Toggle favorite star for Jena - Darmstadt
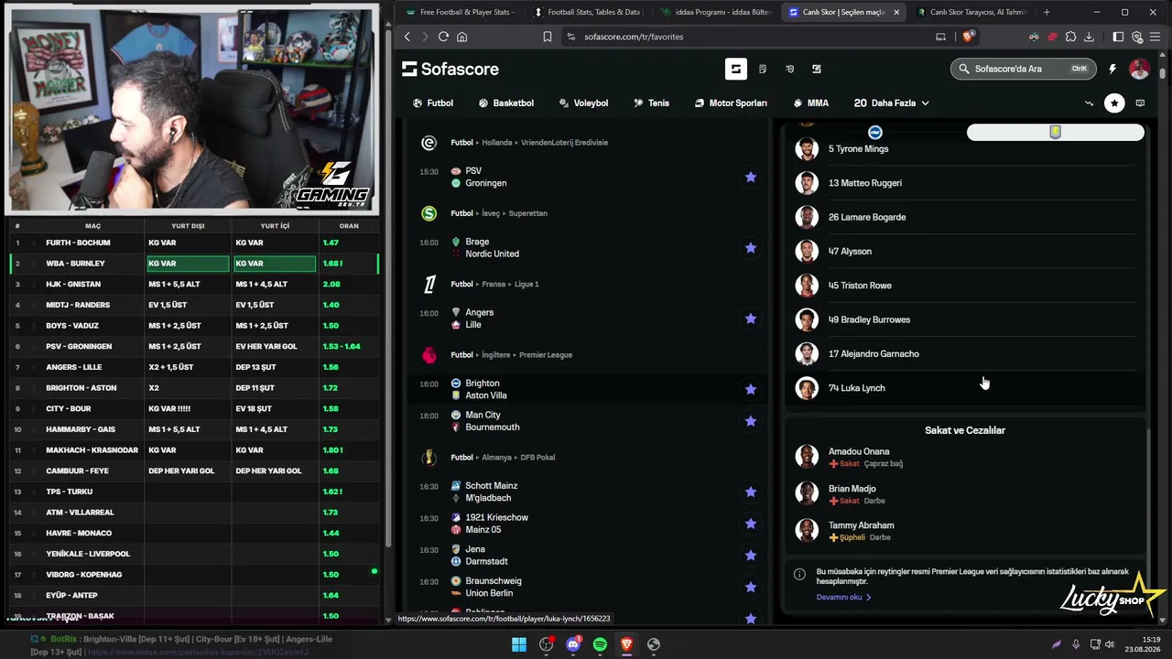The width and height of the screenshot is (1172, 659). click(751, 556)
